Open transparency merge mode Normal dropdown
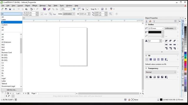Screen dimensions: 188x105 pos(161,72)
